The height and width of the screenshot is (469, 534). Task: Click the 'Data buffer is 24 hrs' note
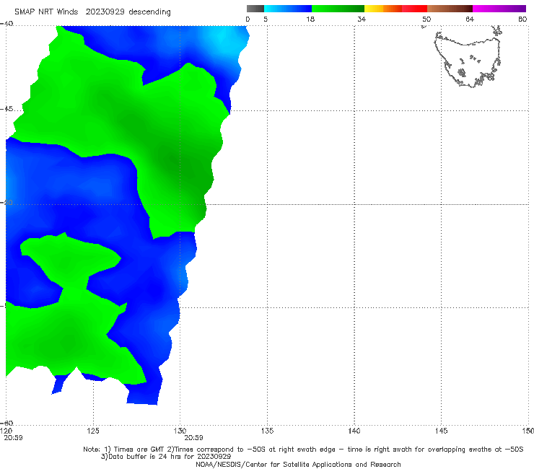click(166, 457)
